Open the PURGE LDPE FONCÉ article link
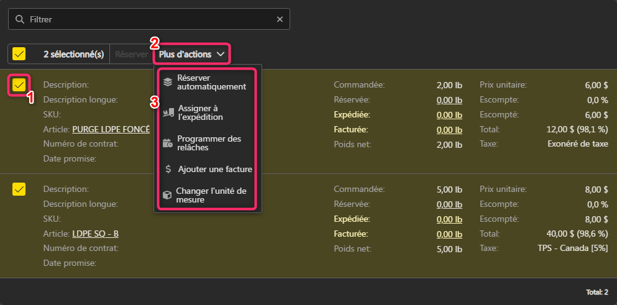The image size is (617, 305). (111, 129)
